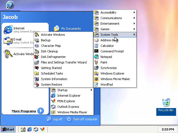
Task: Click the Synchronize icon
Action: point(96,68)
